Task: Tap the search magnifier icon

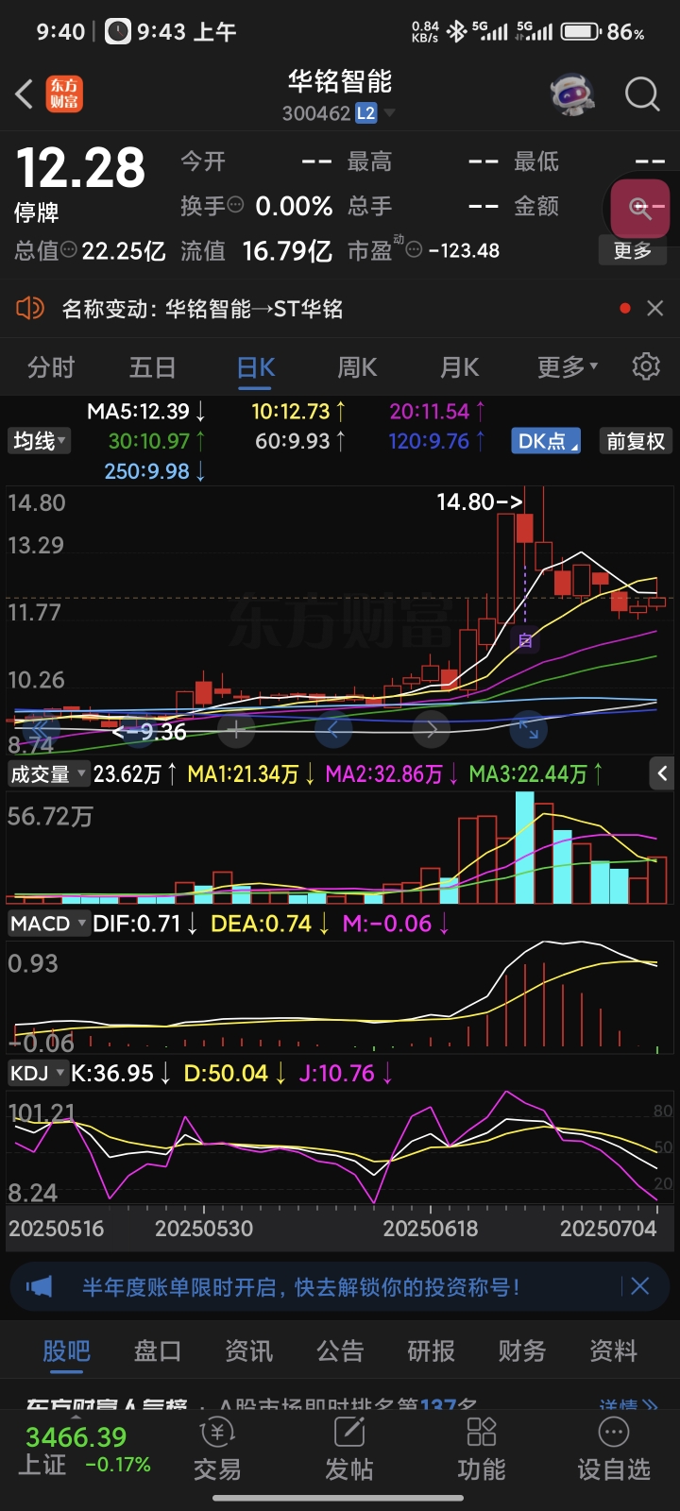Action: point(642,94)
